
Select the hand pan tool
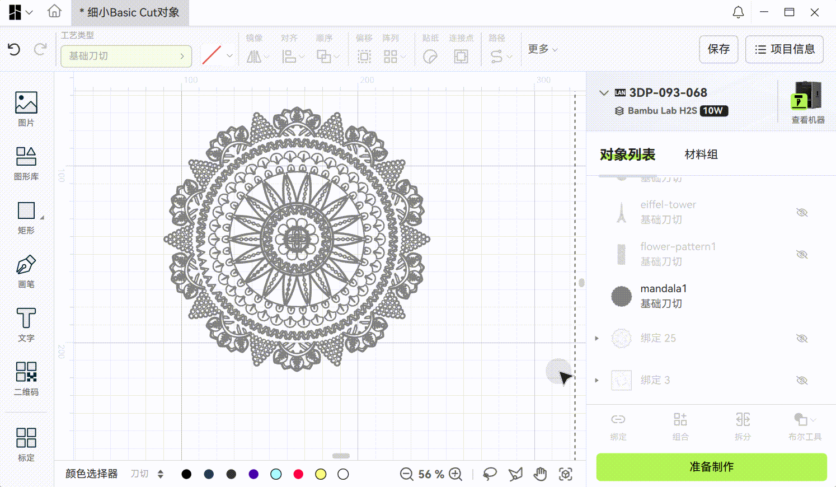(540, 474)
